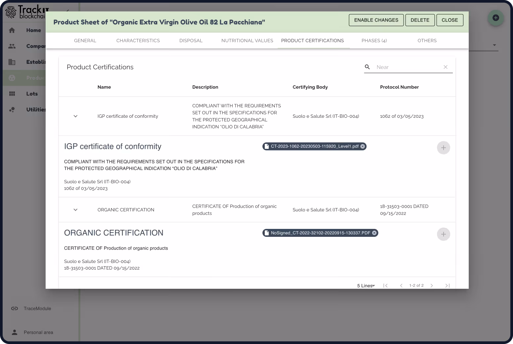This screenshot has height=344, width=513.
Task: Open Personal area in sidebar
Action: [x=38, y=332]
